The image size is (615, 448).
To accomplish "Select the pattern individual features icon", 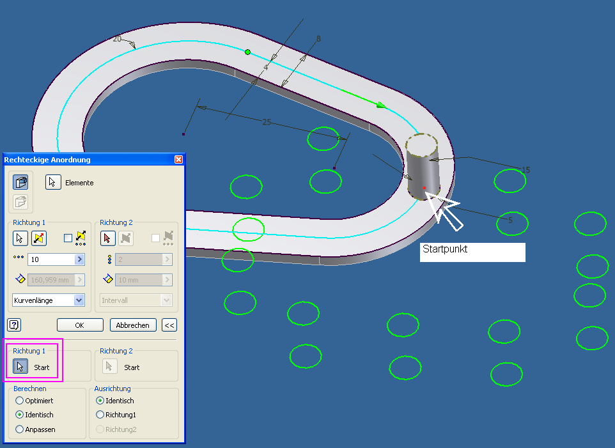I will coord(20,182).
